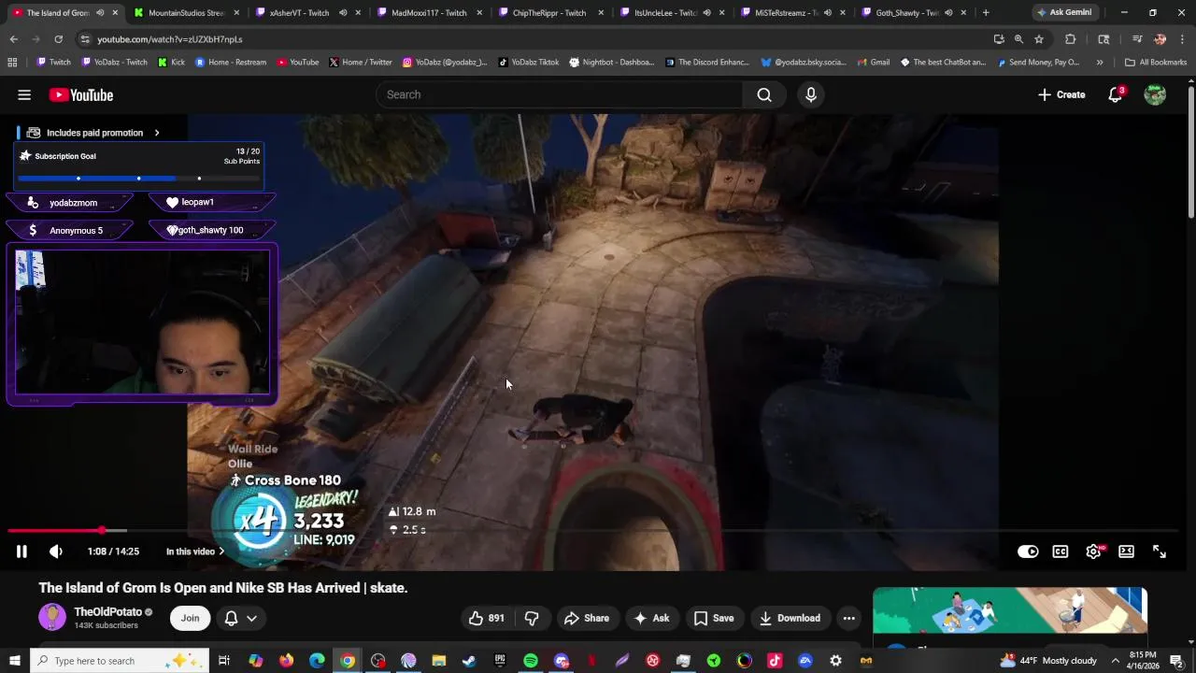Screen dimensions: 1196x673
Task: Open the Kick bookmark
Action: pyautogui.click(x=171, y=63)
